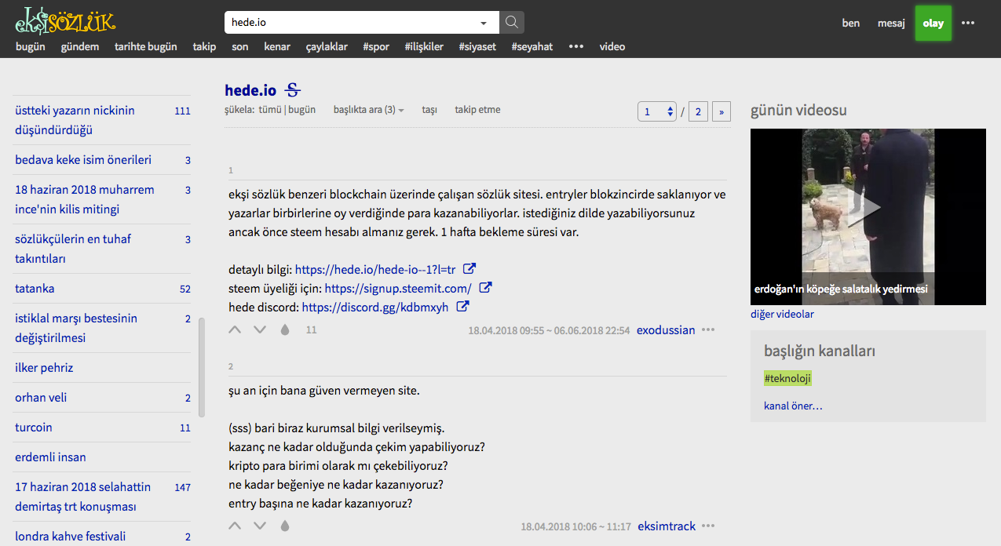Screen dimensions: 1001x546
Task: Open options dots on exodussian's entry
Action: [709, 329]
